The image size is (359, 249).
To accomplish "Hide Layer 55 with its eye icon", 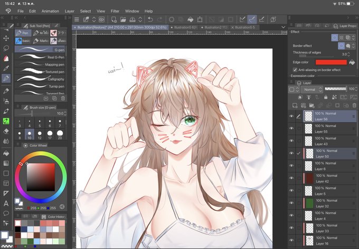I will pyautogui.click(x=291, y=129).
